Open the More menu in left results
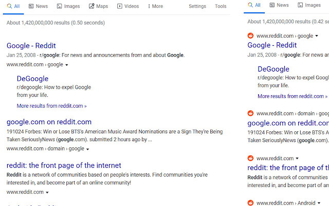 tap(155, 6)
